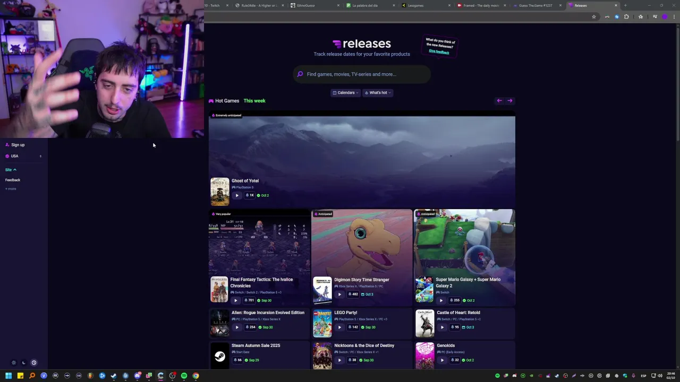680x382 pixels.
Task: Go to previous hot games page arrow
Action: click(499, 101)
